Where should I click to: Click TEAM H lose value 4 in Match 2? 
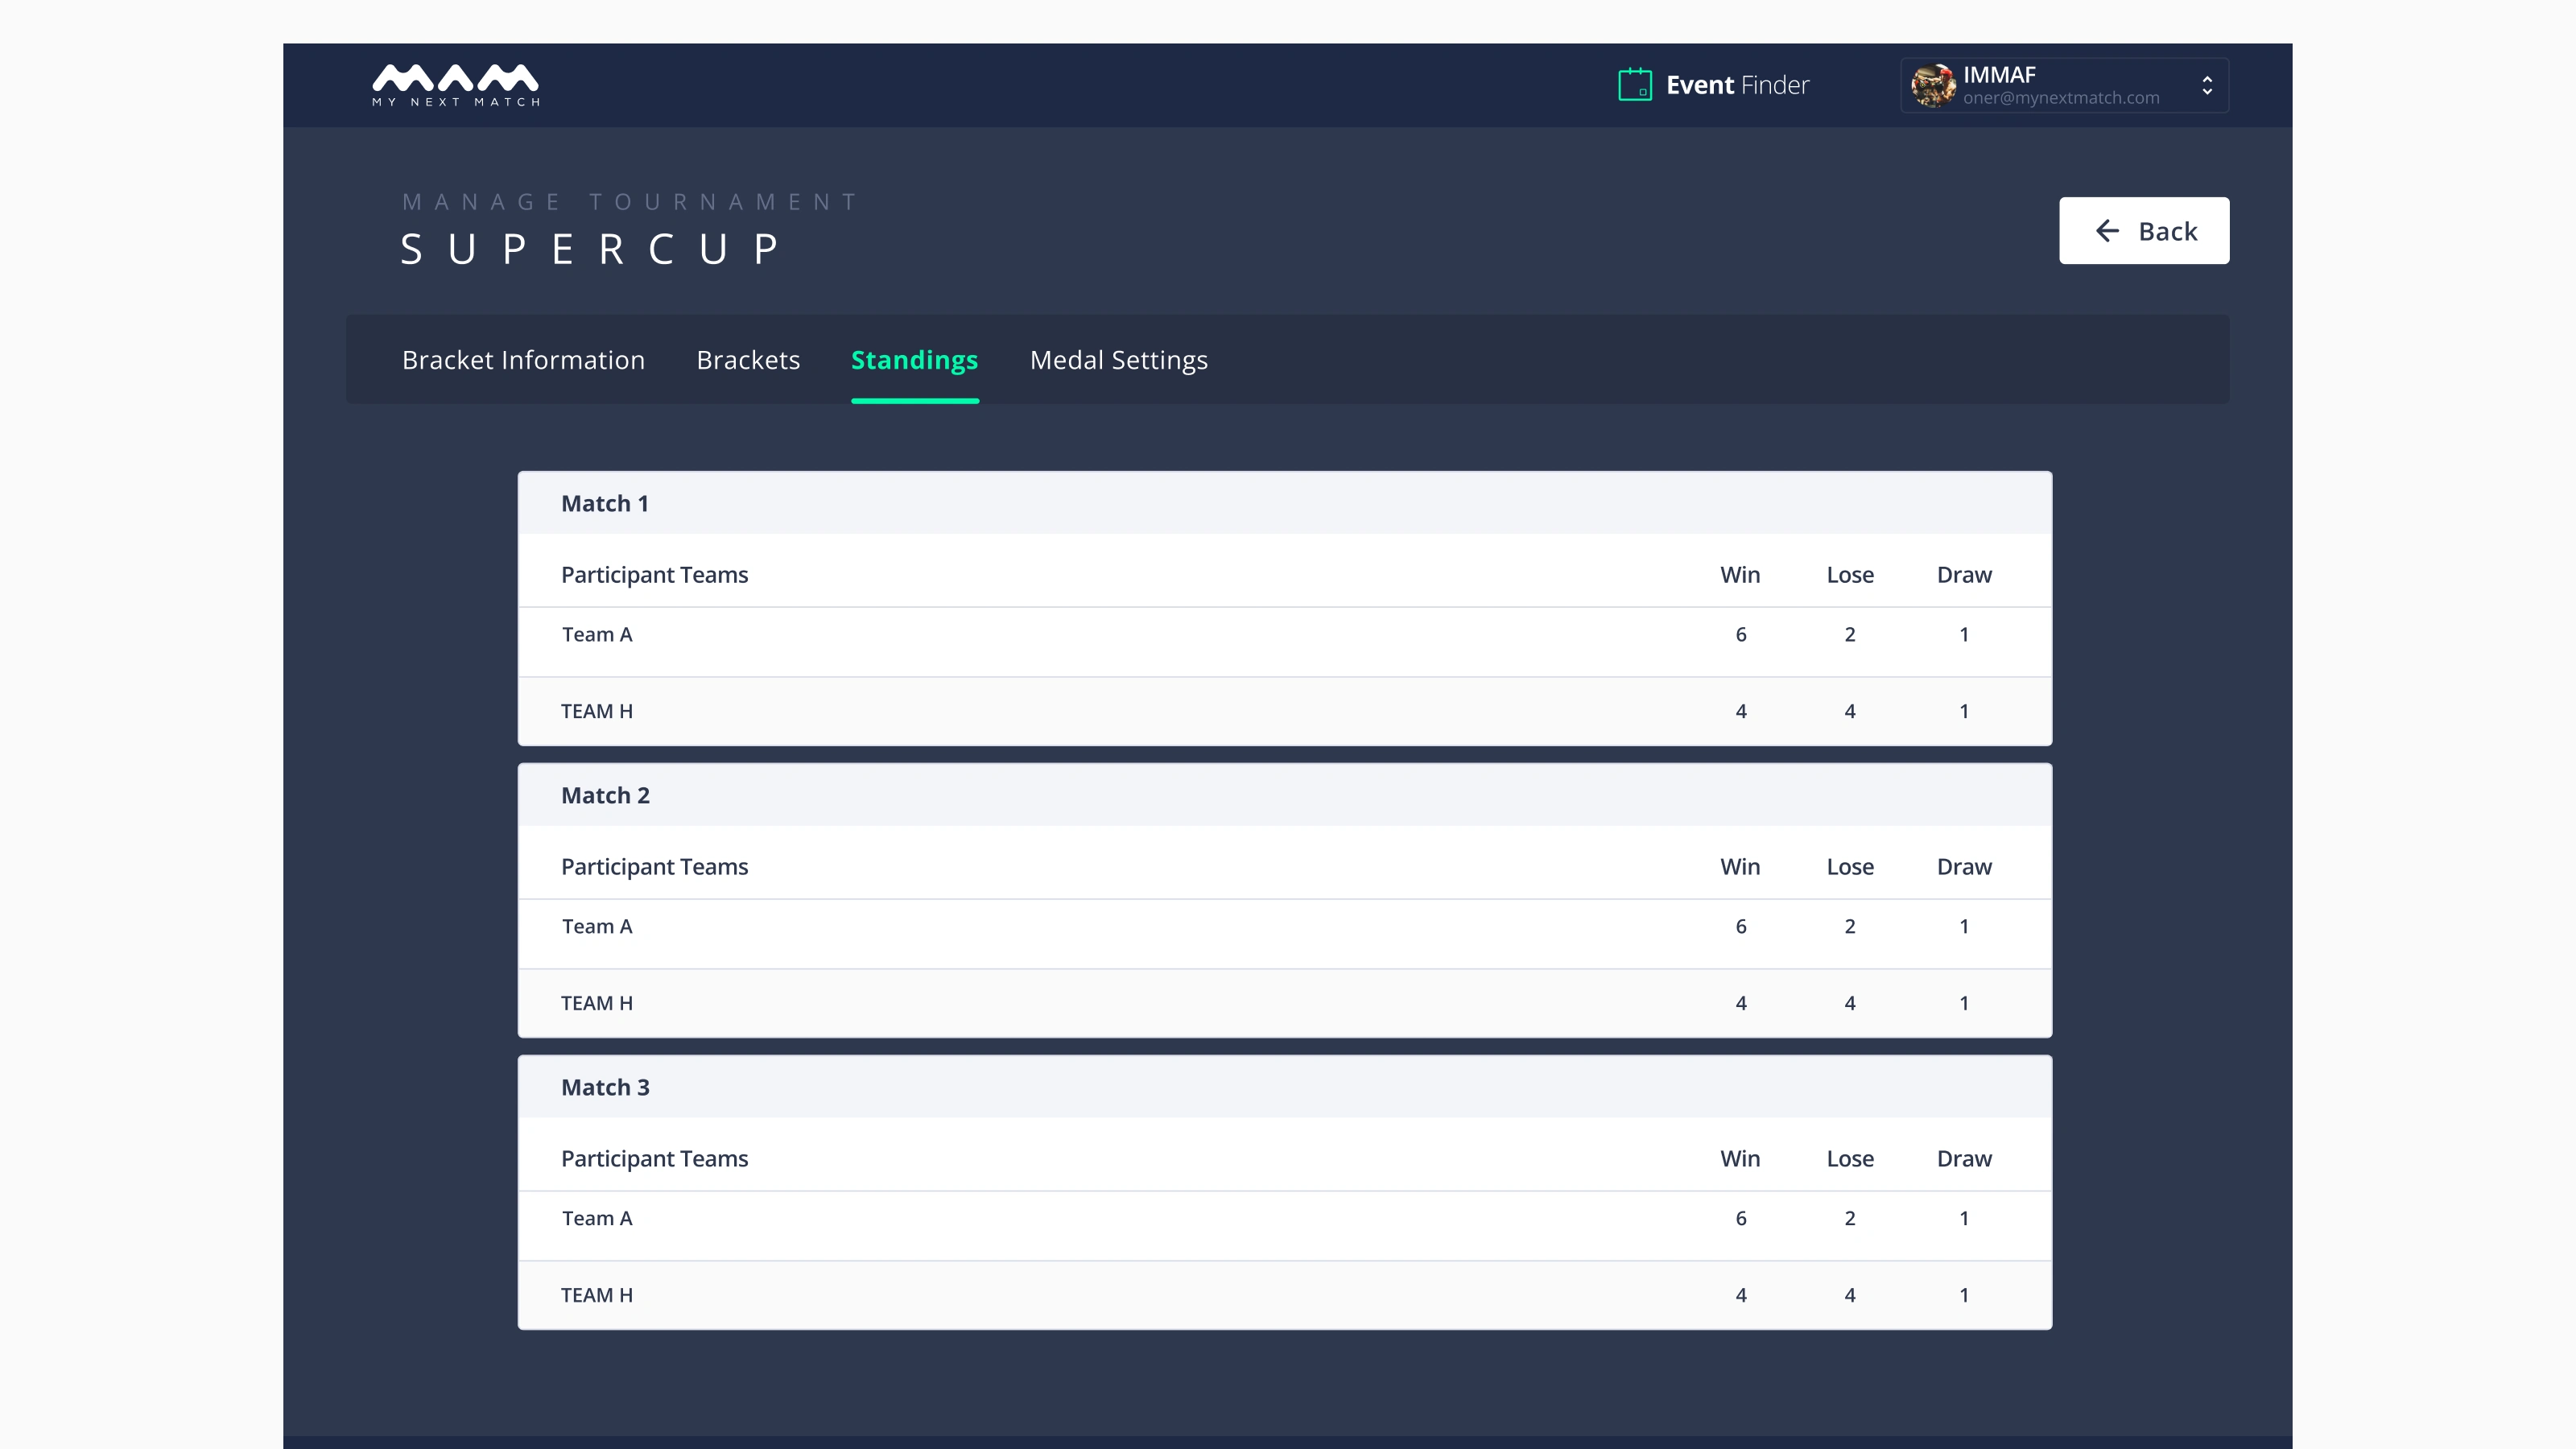coord(1850,1003)
